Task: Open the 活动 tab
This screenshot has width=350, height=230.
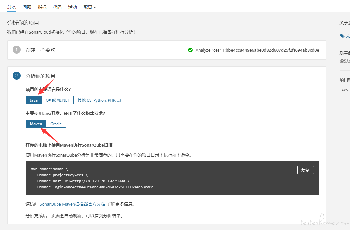Action: click(72, 7)
